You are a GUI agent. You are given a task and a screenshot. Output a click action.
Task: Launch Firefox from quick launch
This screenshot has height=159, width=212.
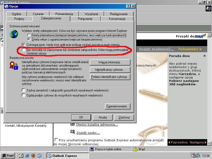pyautogui.click(x=33, y=156)
